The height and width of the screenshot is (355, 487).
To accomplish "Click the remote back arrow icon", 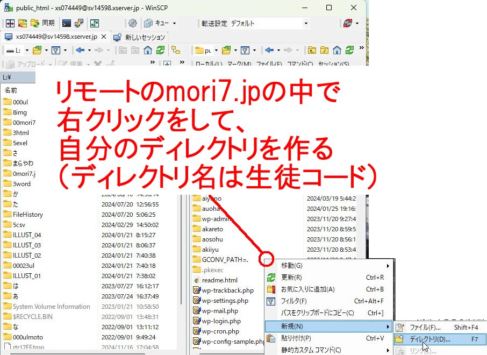I will tap(269, 50).
